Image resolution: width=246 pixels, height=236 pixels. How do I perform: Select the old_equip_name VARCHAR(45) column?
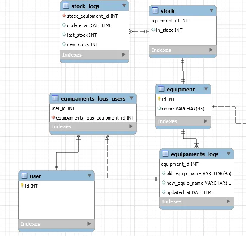click(x=196, y=173)
